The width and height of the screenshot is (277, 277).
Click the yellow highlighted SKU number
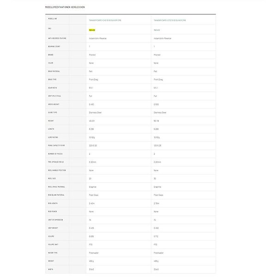[91, 29]
